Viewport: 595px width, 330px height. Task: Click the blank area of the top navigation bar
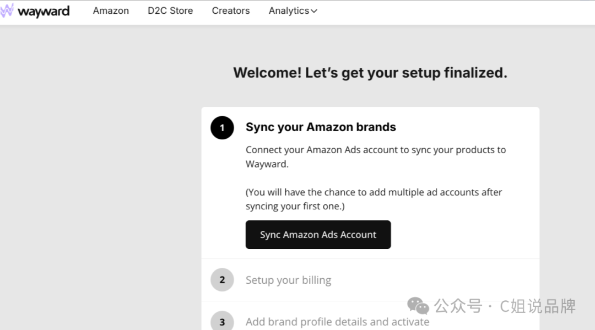coord(452,11)
